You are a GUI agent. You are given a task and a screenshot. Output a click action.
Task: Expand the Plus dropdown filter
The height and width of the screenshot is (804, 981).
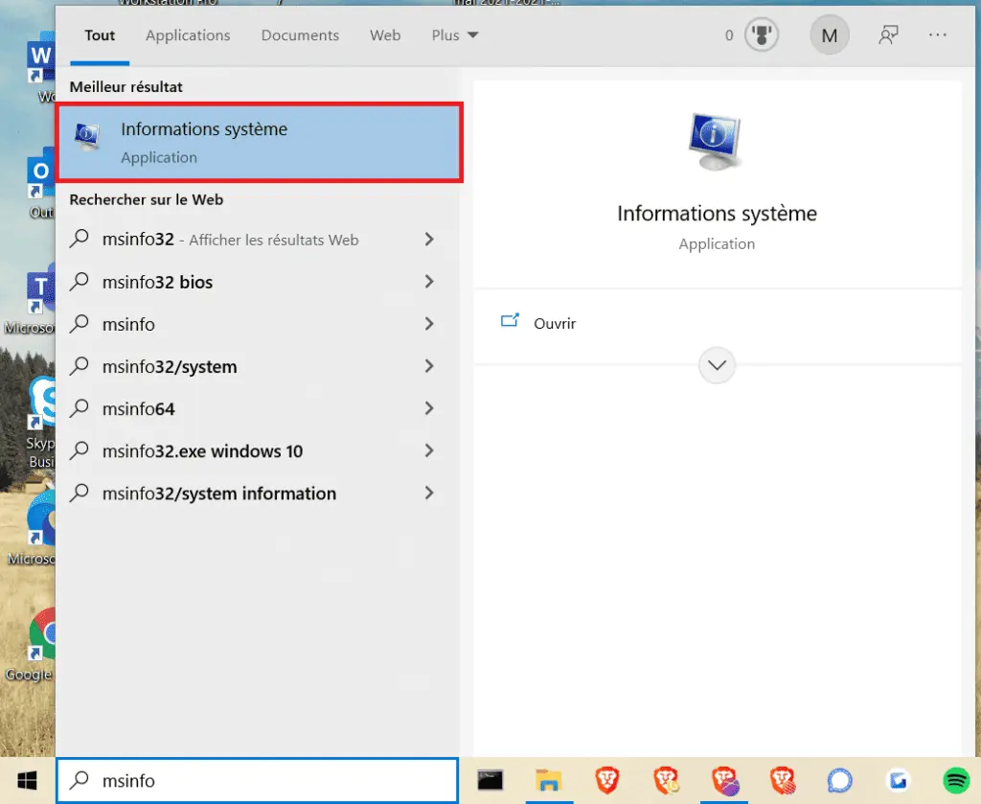455,35
